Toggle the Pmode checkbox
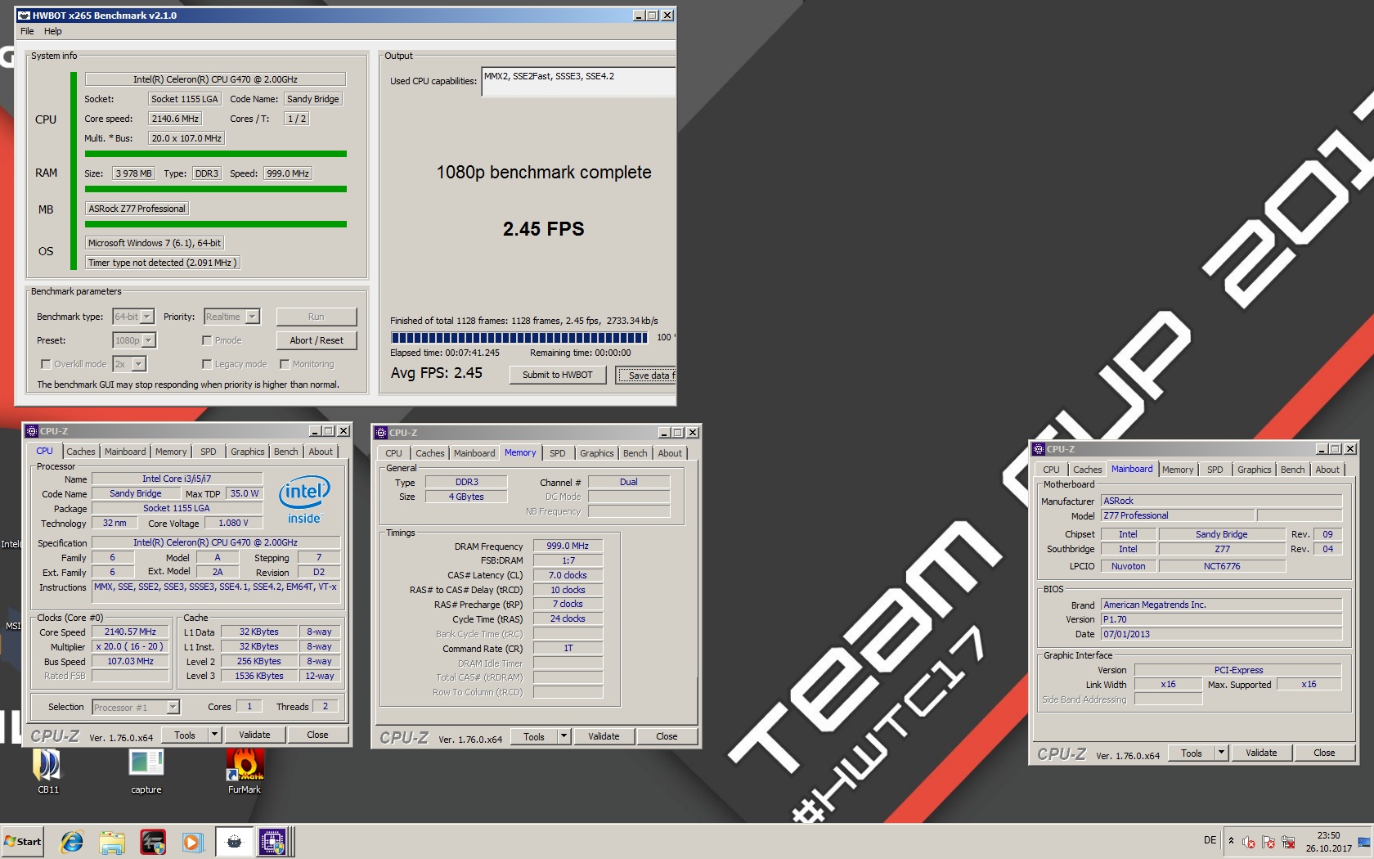Screen dimensions: 1374x859 point(207,340)
